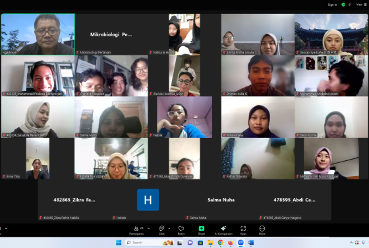This screenshot has width=369, height=248.
Task: Open the Zoom Apps panel
Action: 243,230
